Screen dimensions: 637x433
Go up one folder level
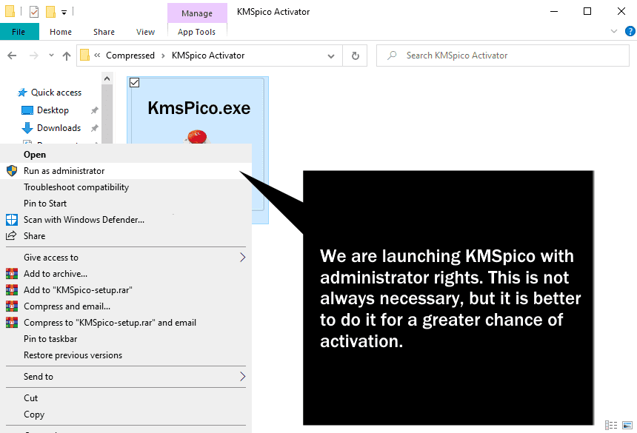click(x=67, y=56)
